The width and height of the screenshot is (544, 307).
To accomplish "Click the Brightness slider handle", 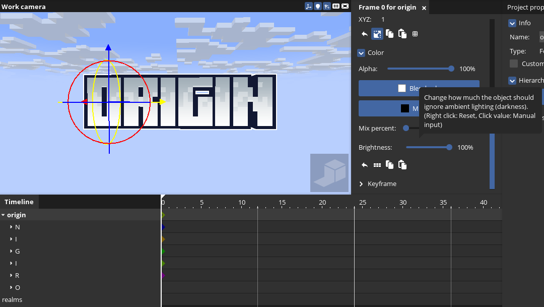I will coord(449,147).
